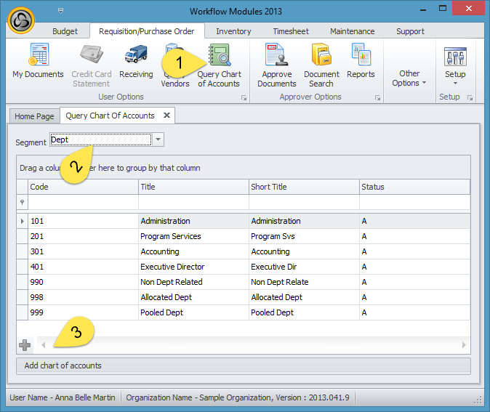Expand the Other Options dropdown

[409, 78]
